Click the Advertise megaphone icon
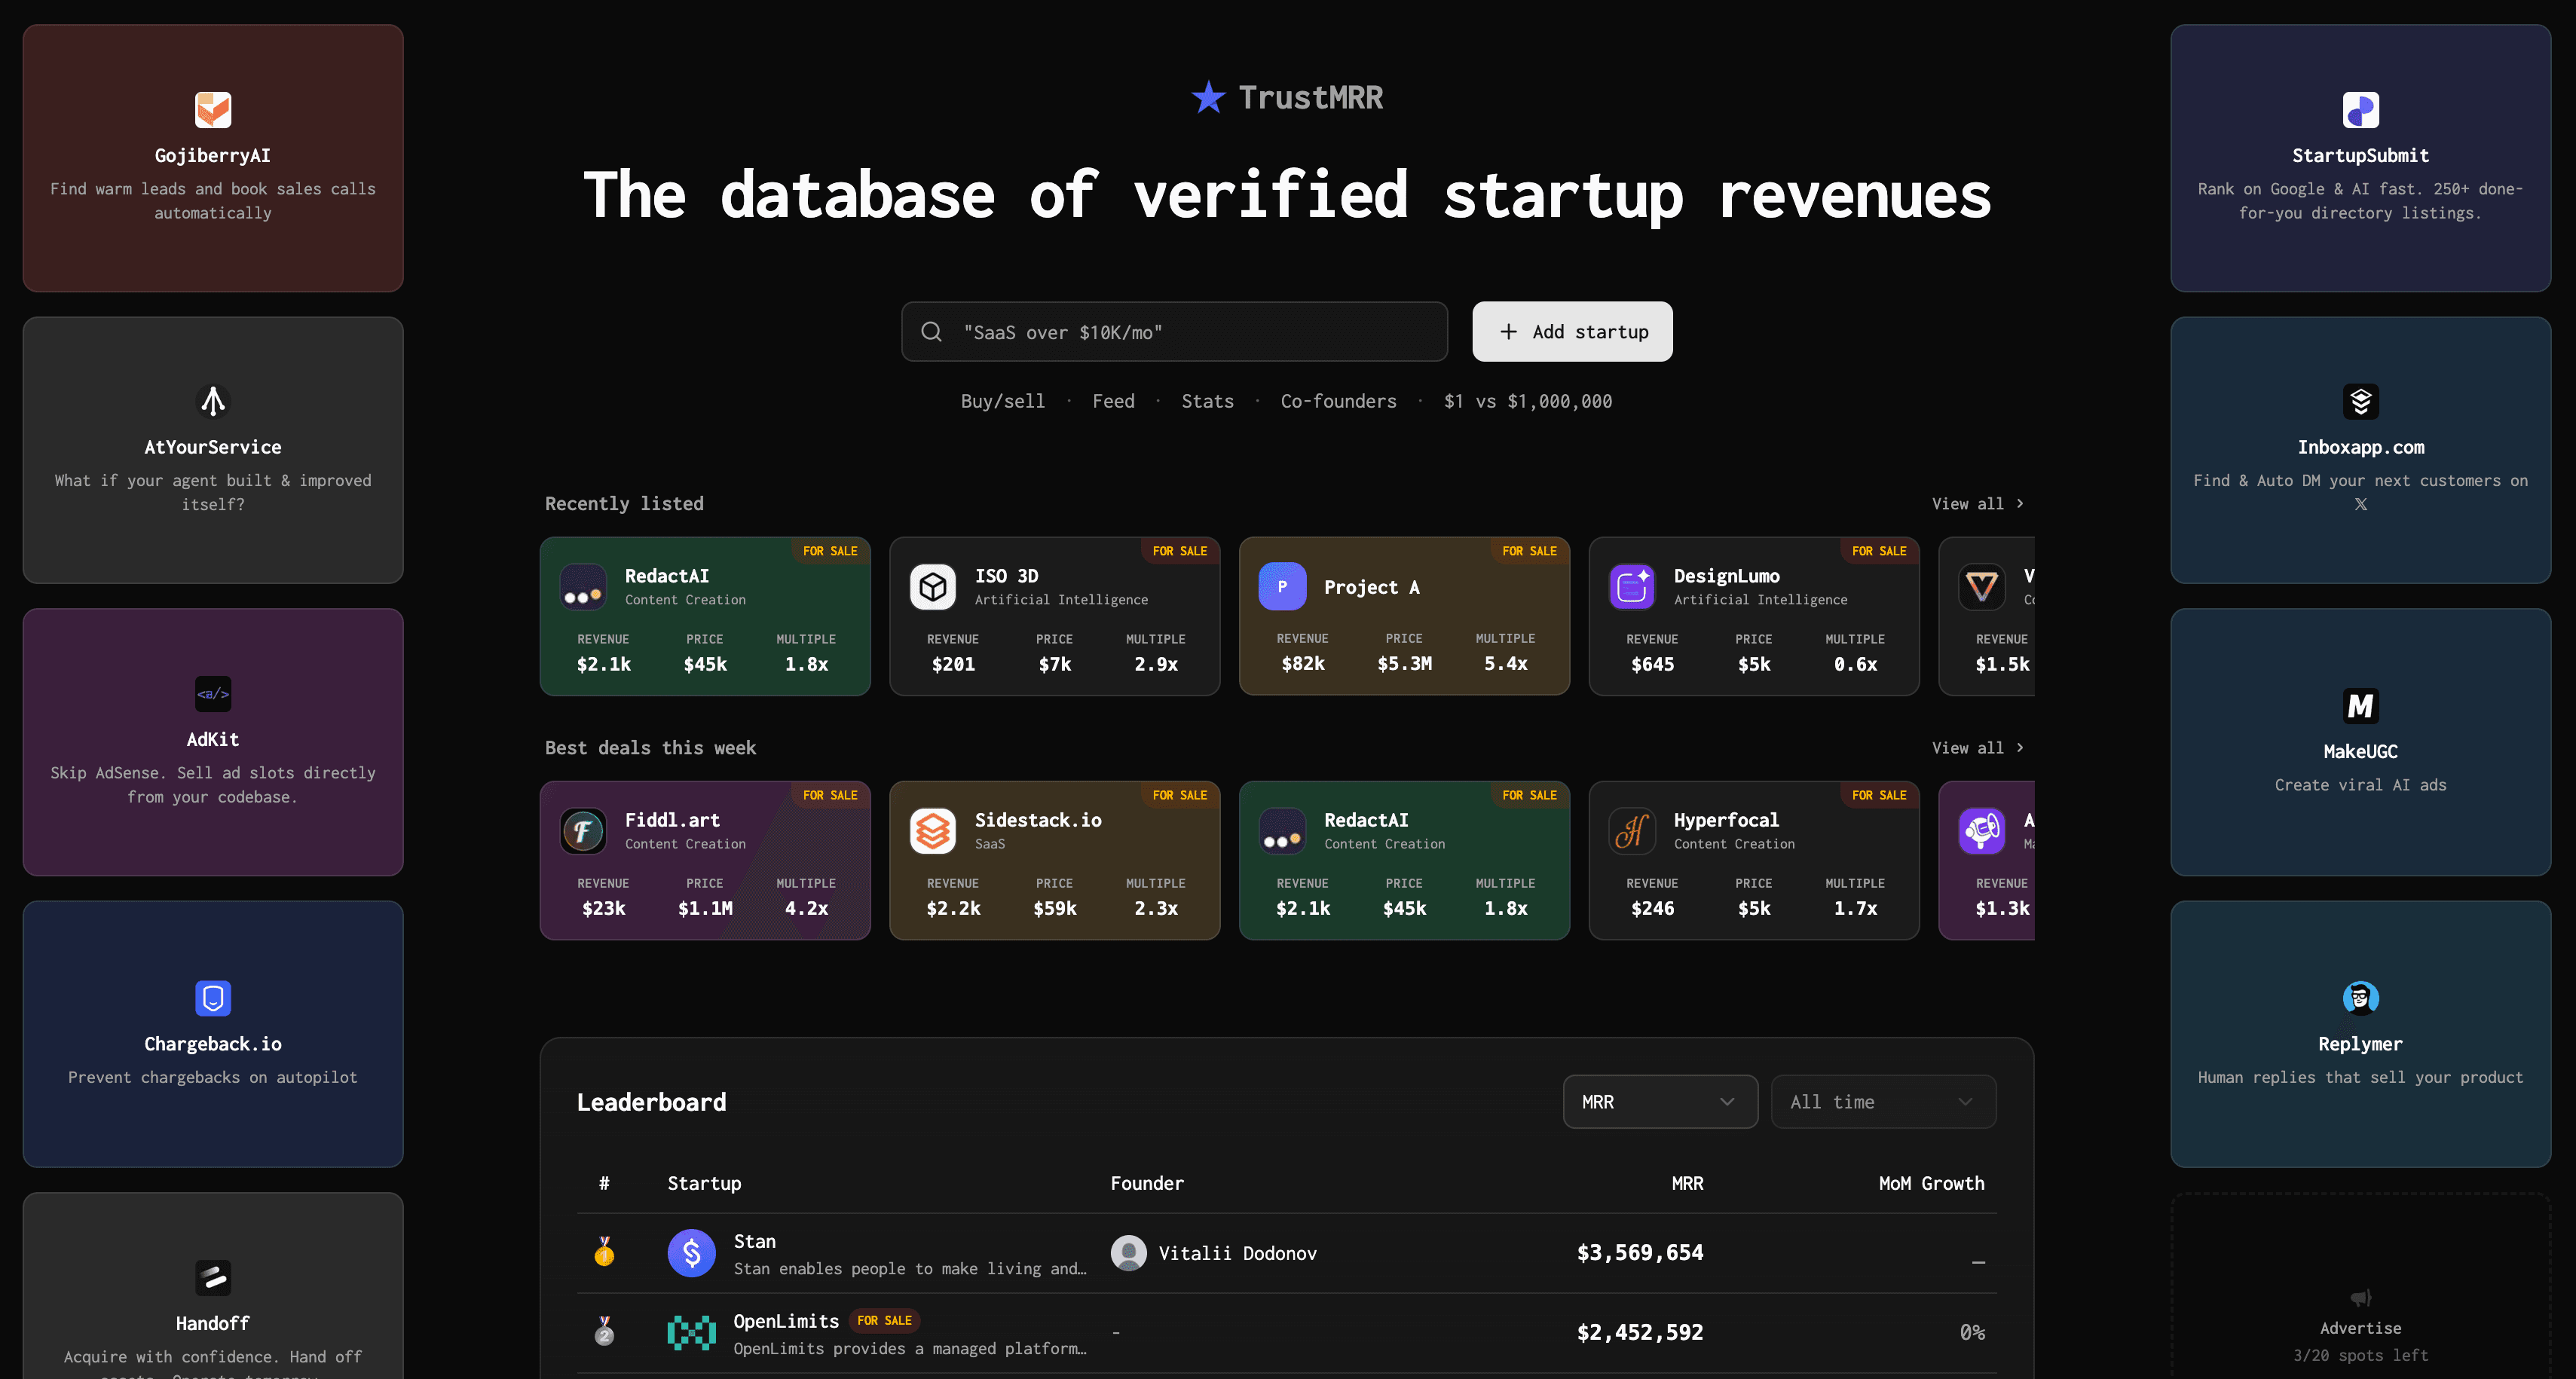 [x=2361, y=1298]
